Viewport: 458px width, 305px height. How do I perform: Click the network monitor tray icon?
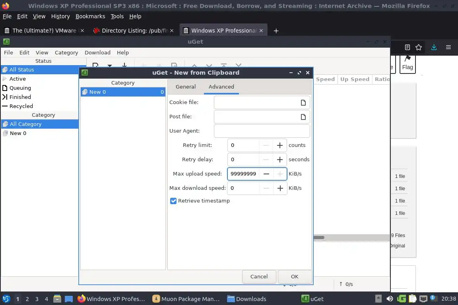(423, 299)
